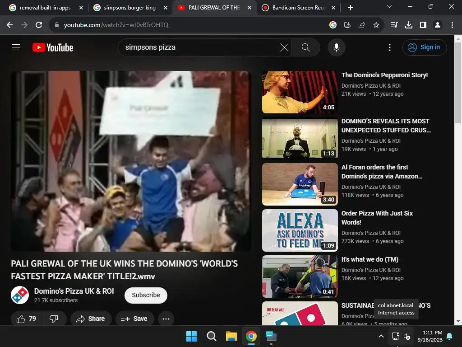This screenshot has width=462, height=347.
Task: Subscribe to Domino's Pizza UK & ROI
Action: coord(146,295)
